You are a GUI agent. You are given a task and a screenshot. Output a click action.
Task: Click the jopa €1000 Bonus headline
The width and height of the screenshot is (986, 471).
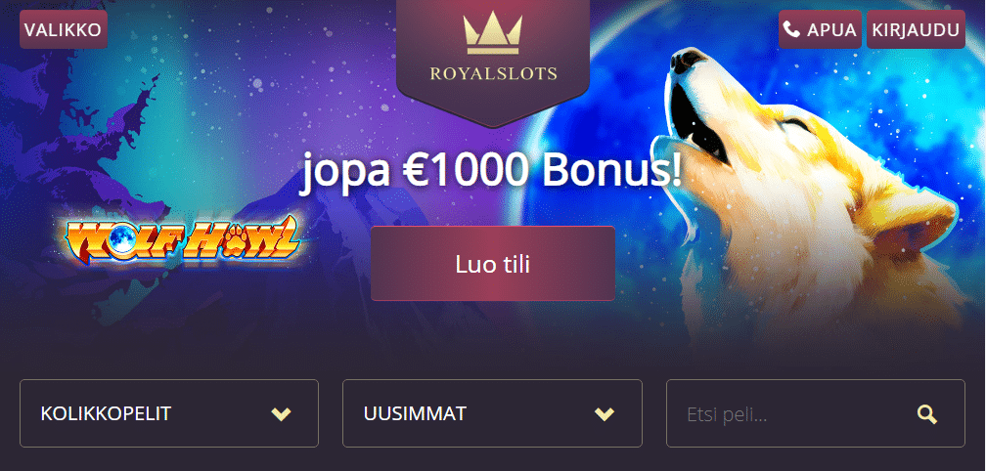[x=492, y=171]
